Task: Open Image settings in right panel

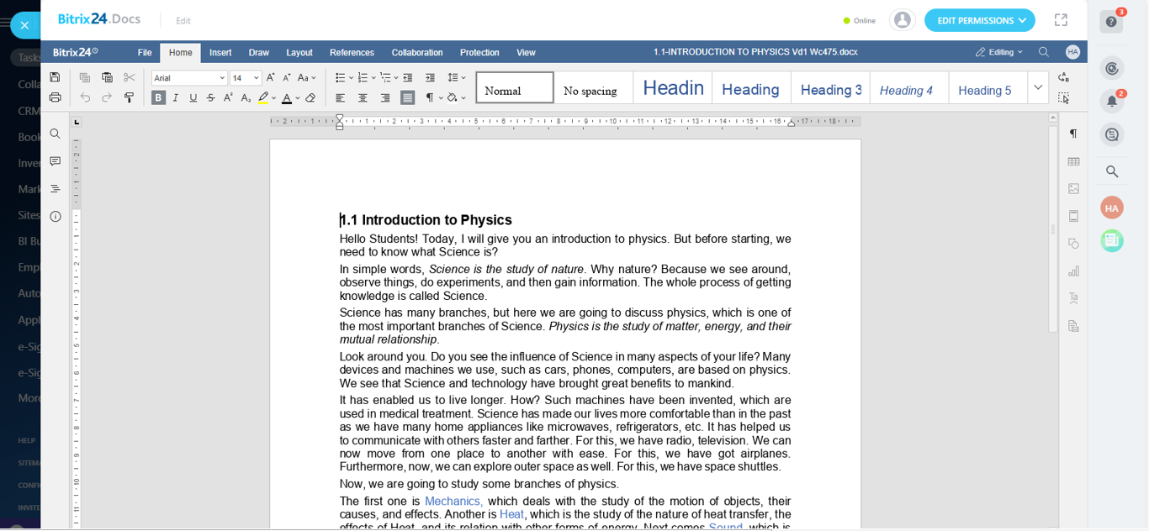Action: click(1073, 189)
